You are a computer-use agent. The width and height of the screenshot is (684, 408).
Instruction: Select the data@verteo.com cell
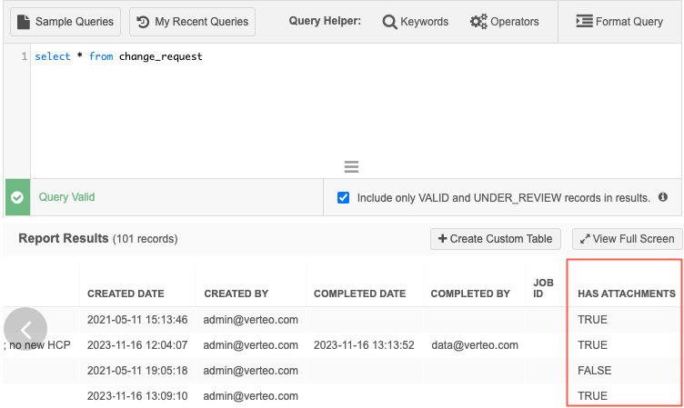point(474,345)
